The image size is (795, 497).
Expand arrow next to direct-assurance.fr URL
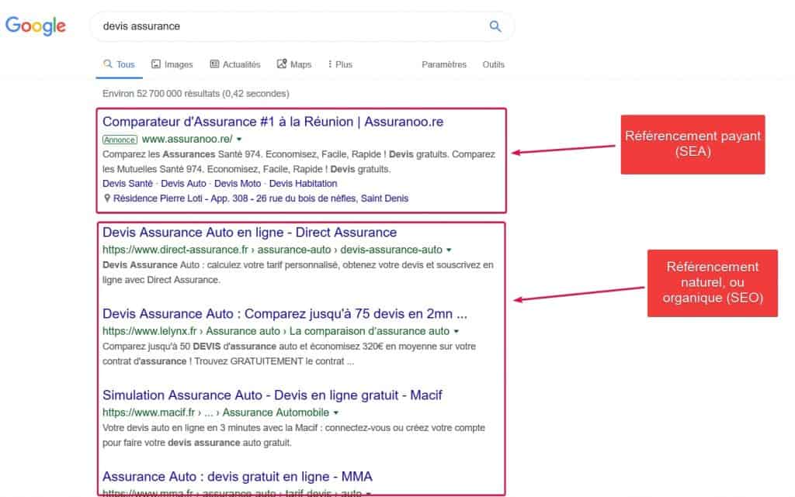pyautogui.click(x=450, y=250)
